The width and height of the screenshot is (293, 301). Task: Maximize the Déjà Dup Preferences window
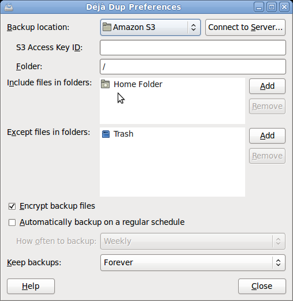272,7
